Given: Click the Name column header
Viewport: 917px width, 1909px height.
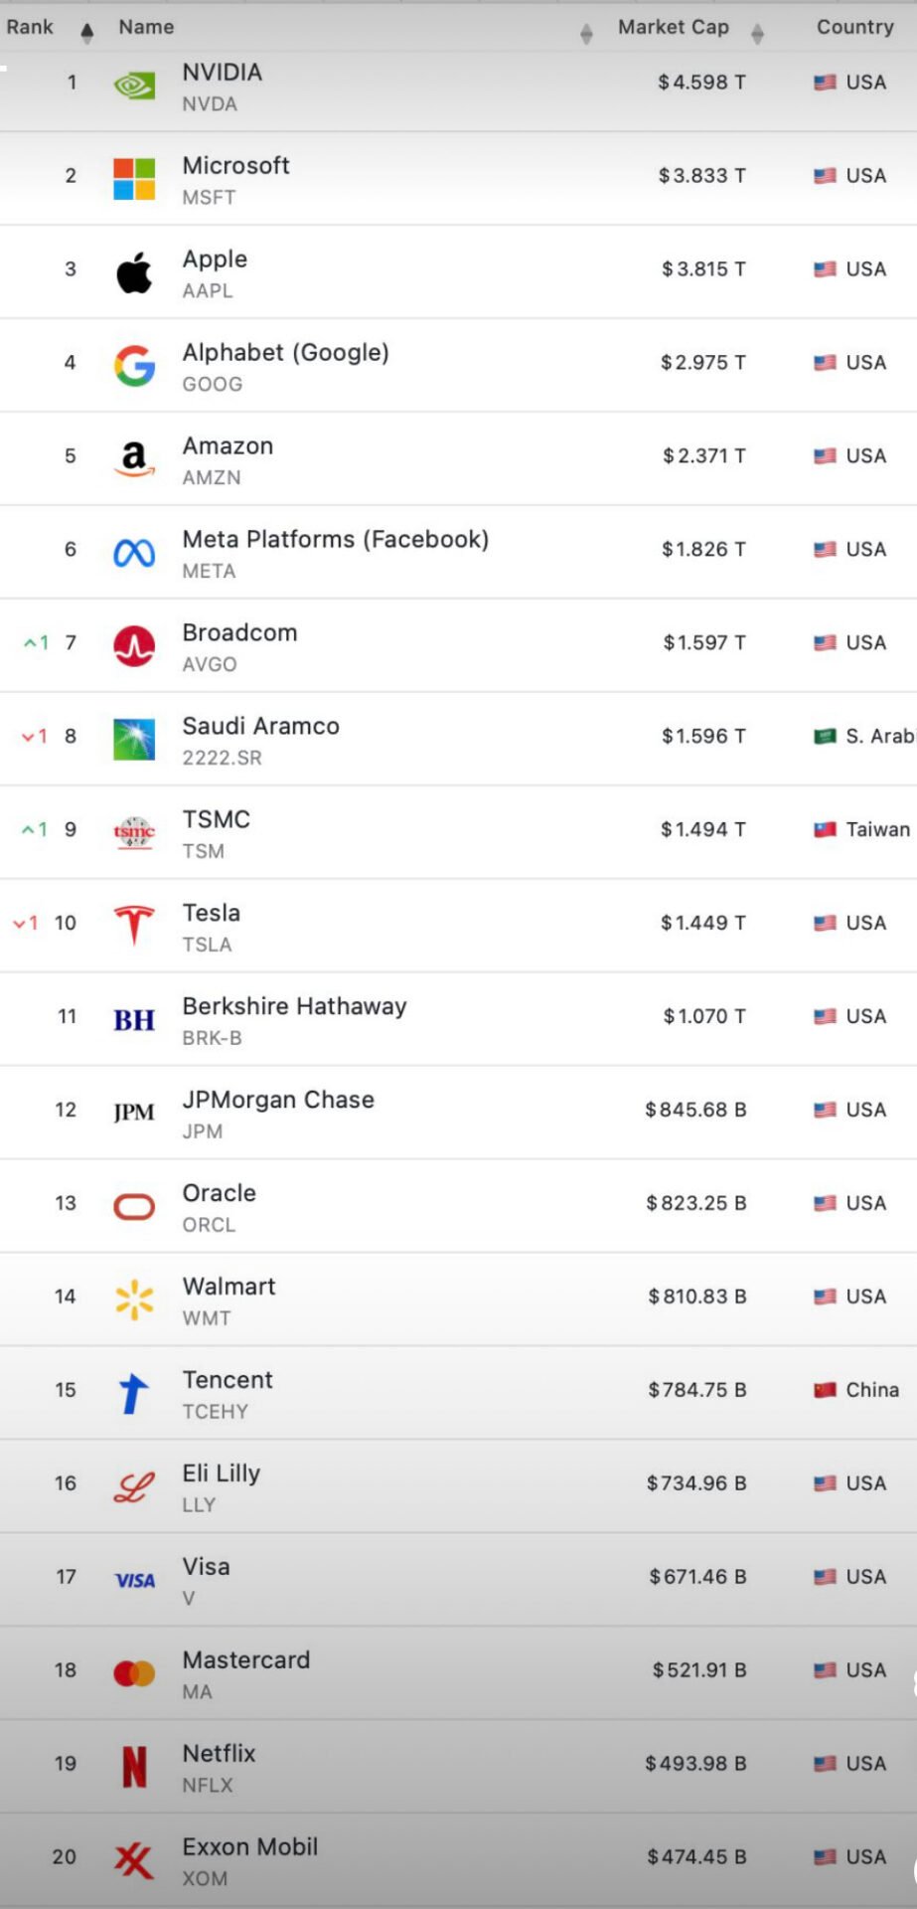Looking at the screenshot, I should tap(146, 27).
